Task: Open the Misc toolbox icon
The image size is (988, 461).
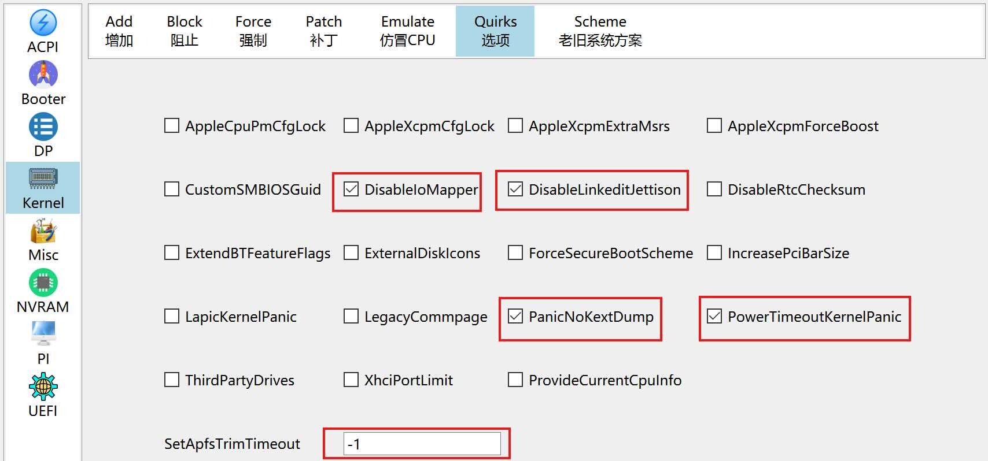Action: point(43,231)
